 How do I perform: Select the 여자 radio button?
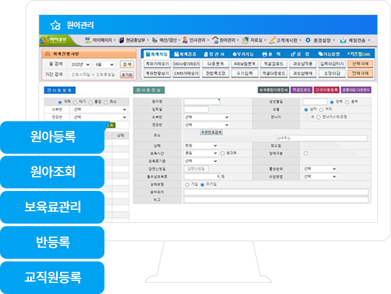pyautogui.click(x=321, y=110)
